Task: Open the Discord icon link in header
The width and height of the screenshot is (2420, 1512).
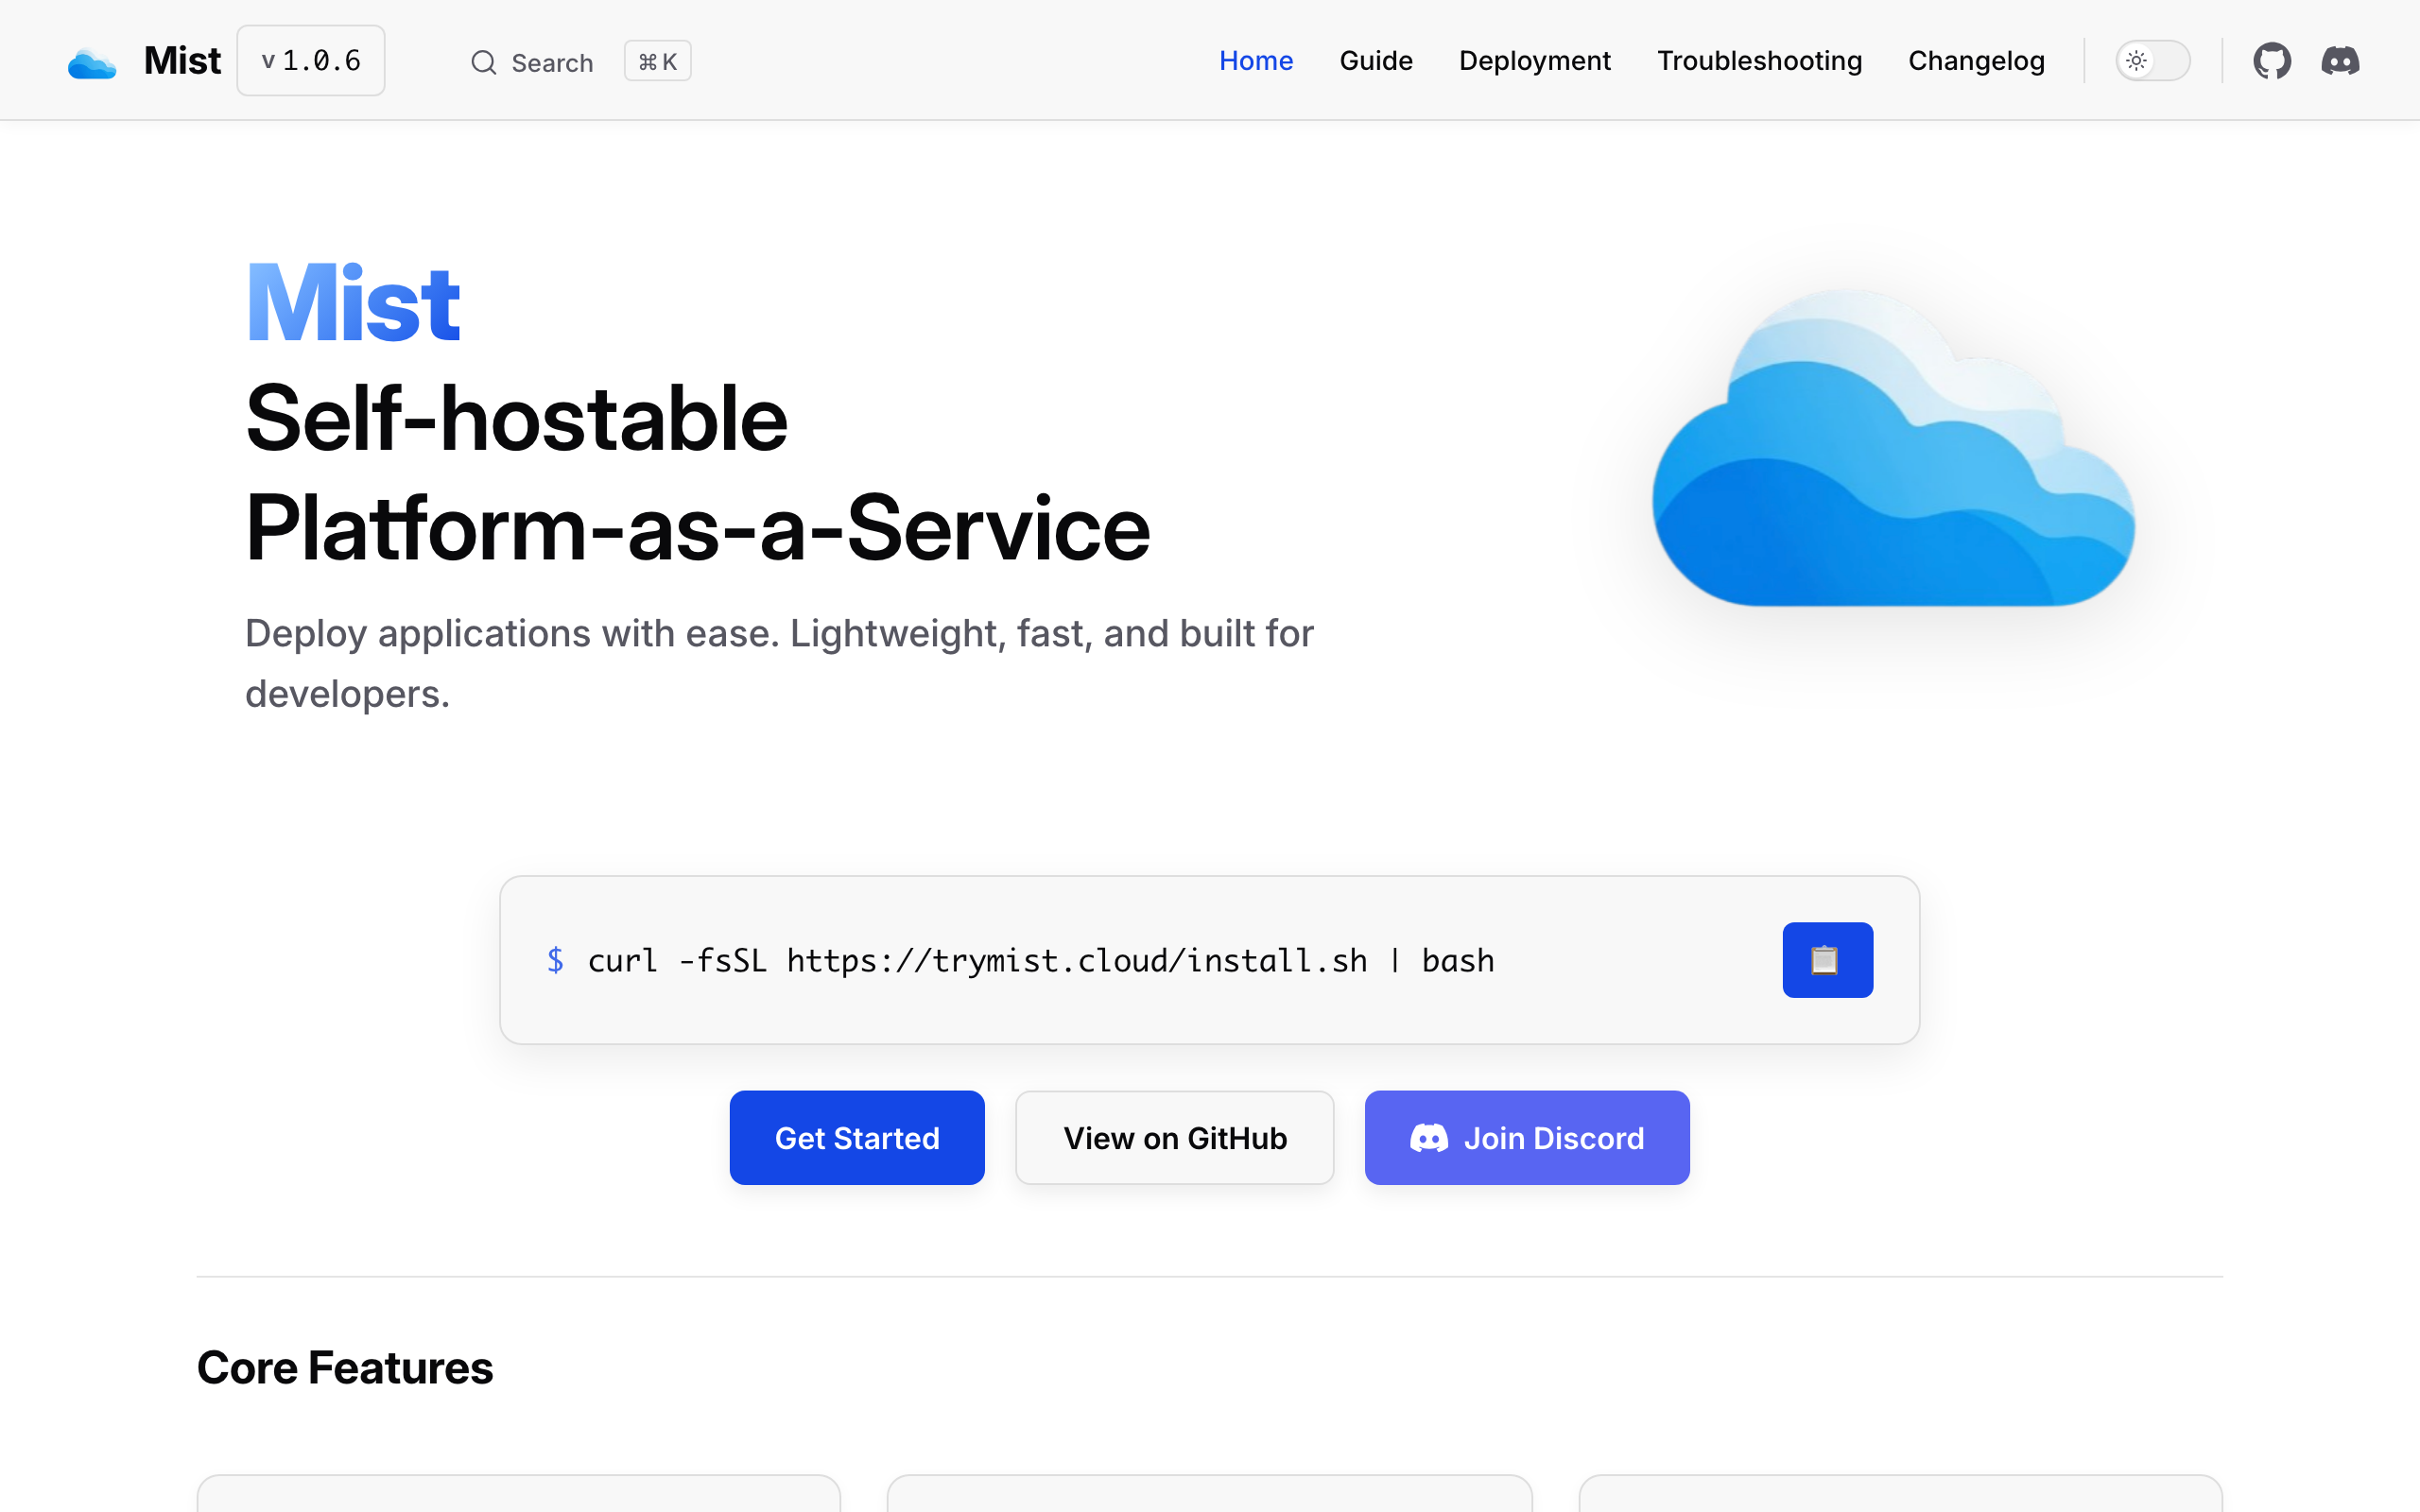Action: pyautogui.click(x=2339, y=61)
